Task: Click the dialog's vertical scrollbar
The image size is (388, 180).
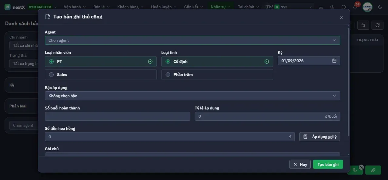Action: click(348, 82)
